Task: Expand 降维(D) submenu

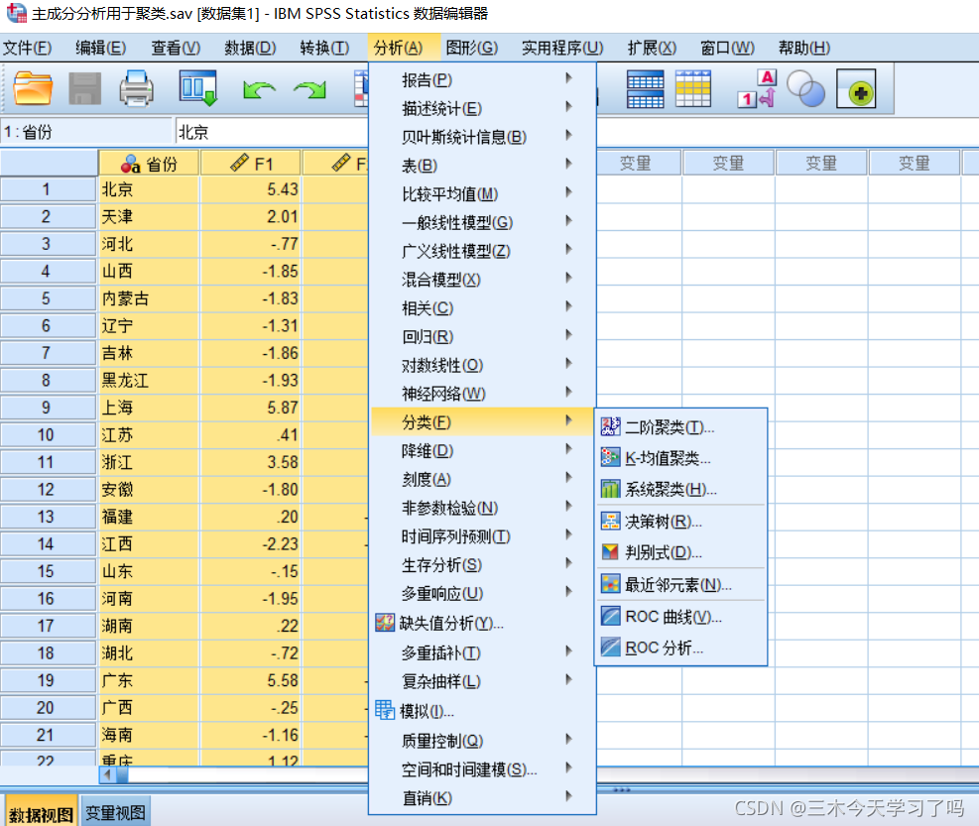Action: 482,451
